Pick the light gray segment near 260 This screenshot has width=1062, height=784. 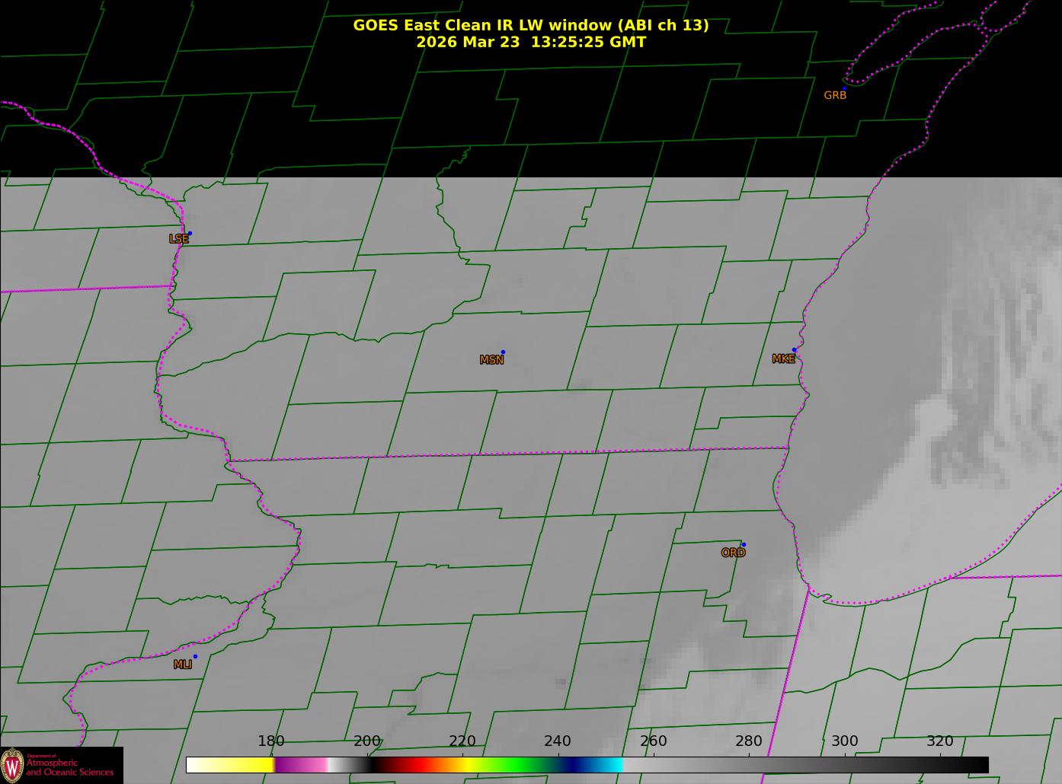[655, 764]
